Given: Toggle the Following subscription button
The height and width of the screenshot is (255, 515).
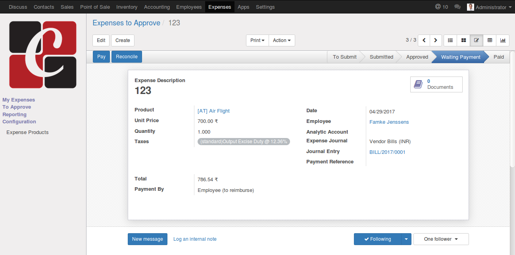Looking at the screenshot, I should [x=377, y=239].
